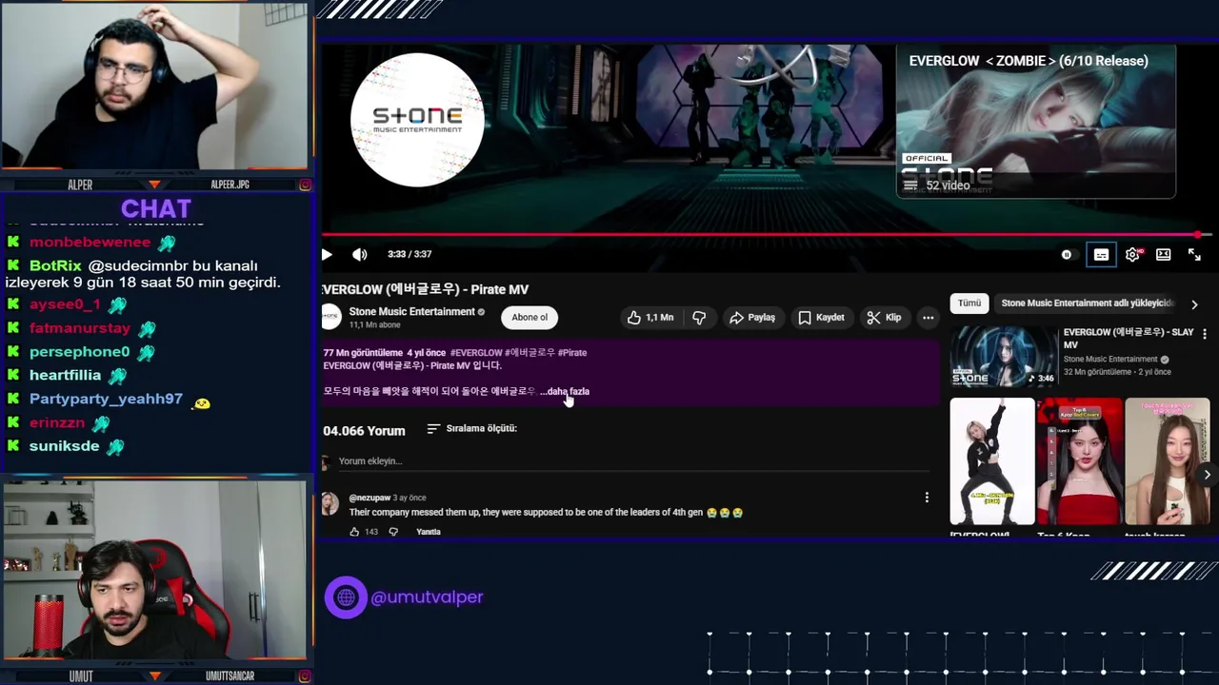Open the Stone Music Entertainment channel name

[411, 312]
